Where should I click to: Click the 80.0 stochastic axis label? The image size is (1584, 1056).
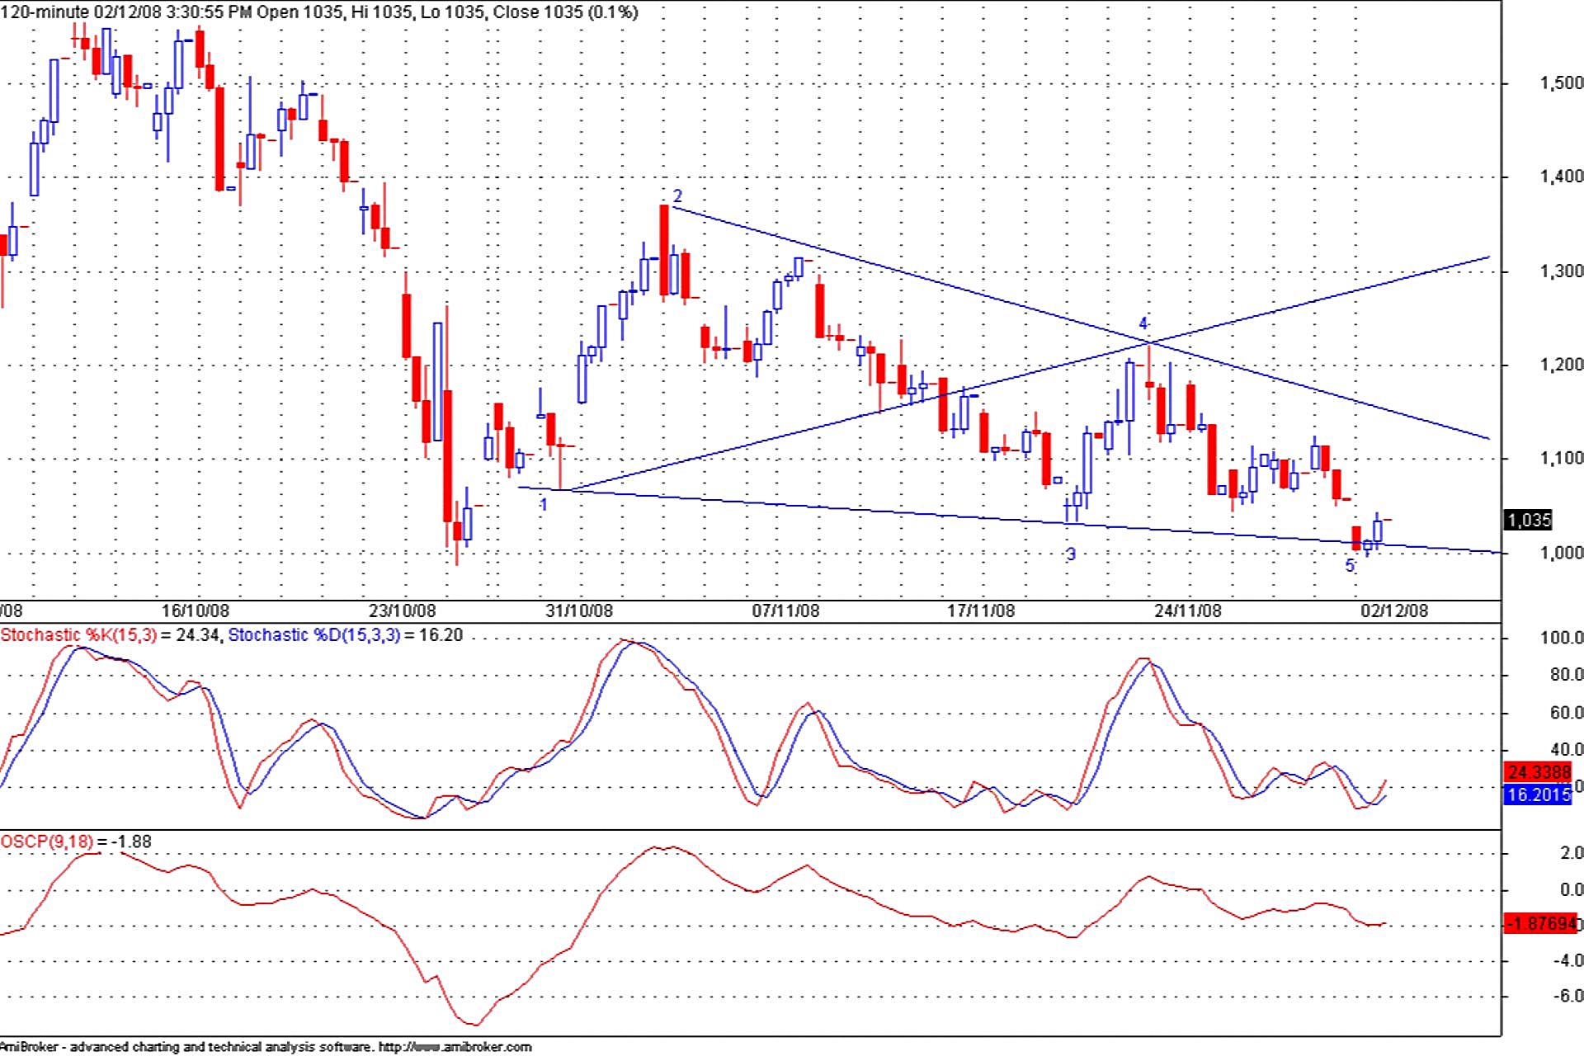(1566, 675)
